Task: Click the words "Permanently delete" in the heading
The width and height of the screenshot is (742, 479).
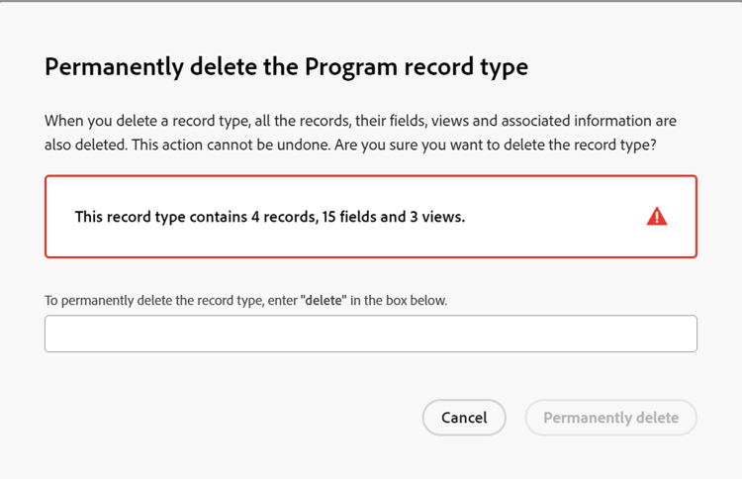Action: pyautogui.click(x=140, y=67)
